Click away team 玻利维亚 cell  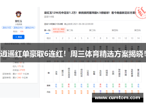pyautogui.click(x=119, y=73)
